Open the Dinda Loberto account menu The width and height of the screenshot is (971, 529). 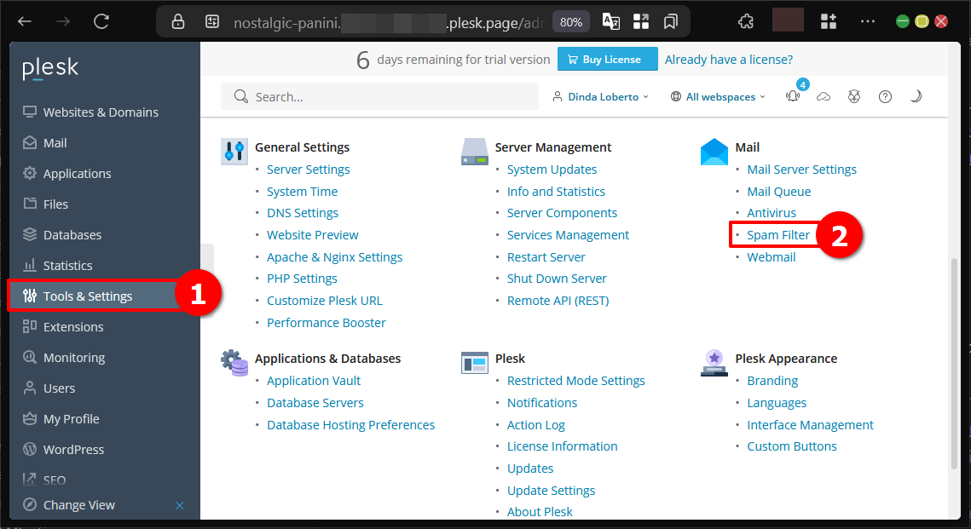(600, 96)
